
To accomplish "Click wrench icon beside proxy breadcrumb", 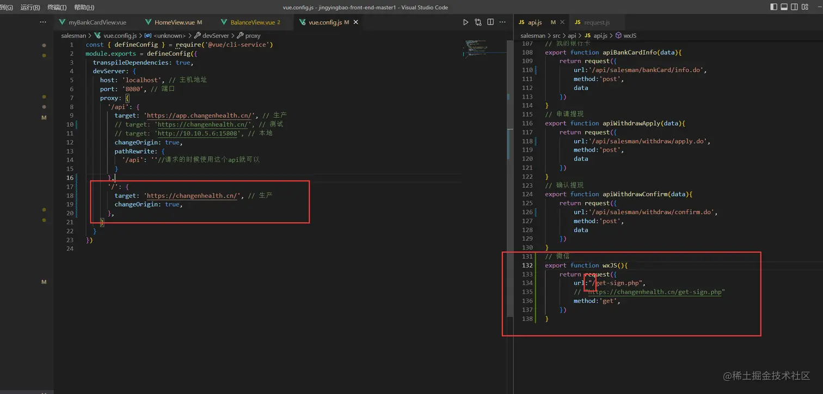I will [241, 35].
